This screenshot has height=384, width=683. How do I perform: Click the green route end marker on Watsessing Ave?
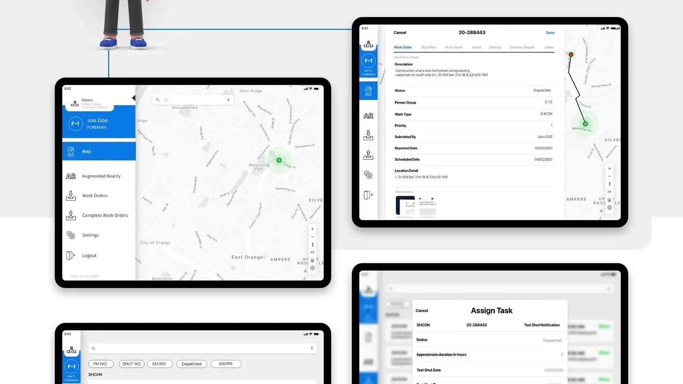585,124
